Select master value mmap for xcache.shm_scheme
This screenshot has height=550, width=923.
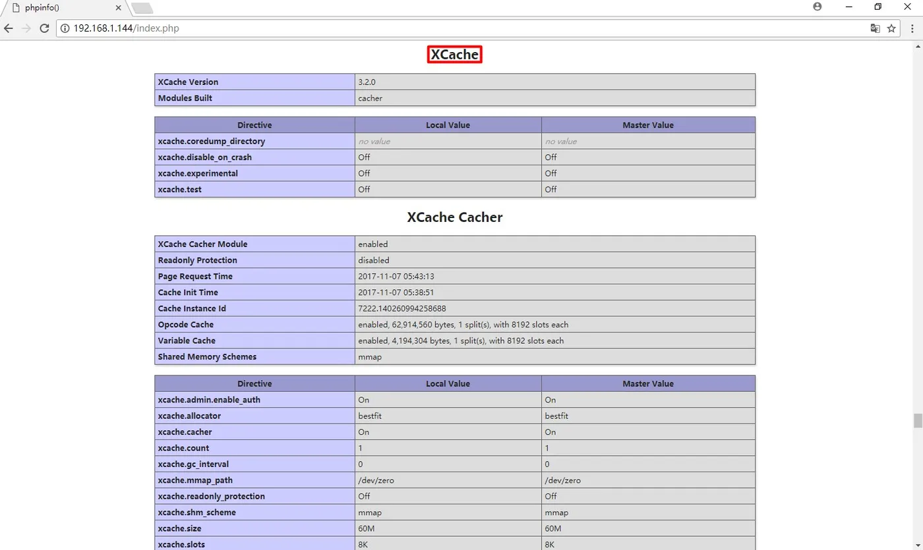coord(556,512)
